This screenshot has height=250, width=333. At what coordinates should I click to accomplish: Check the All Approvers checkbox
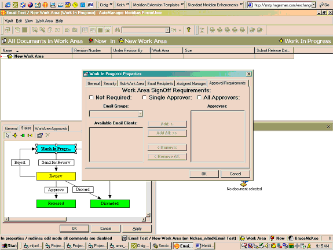tap(199, 97)
